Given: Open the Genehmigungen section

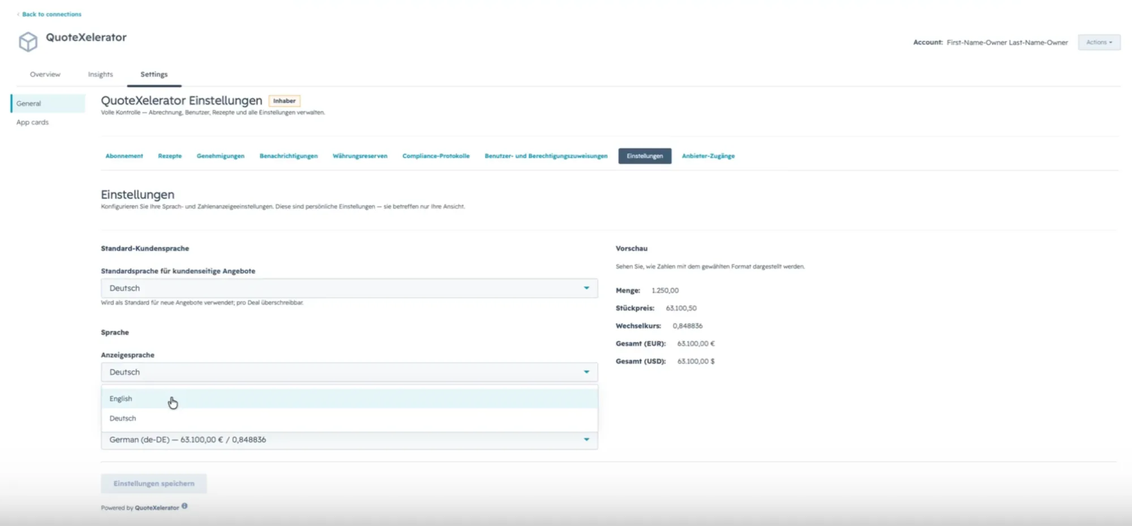Looking at the screenshot, I should 221,156.
